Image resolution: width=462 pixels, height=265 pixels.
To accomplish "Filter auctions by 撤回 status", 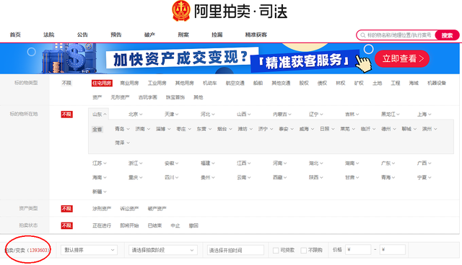I will pyautogui.click(x=193, y=225).
